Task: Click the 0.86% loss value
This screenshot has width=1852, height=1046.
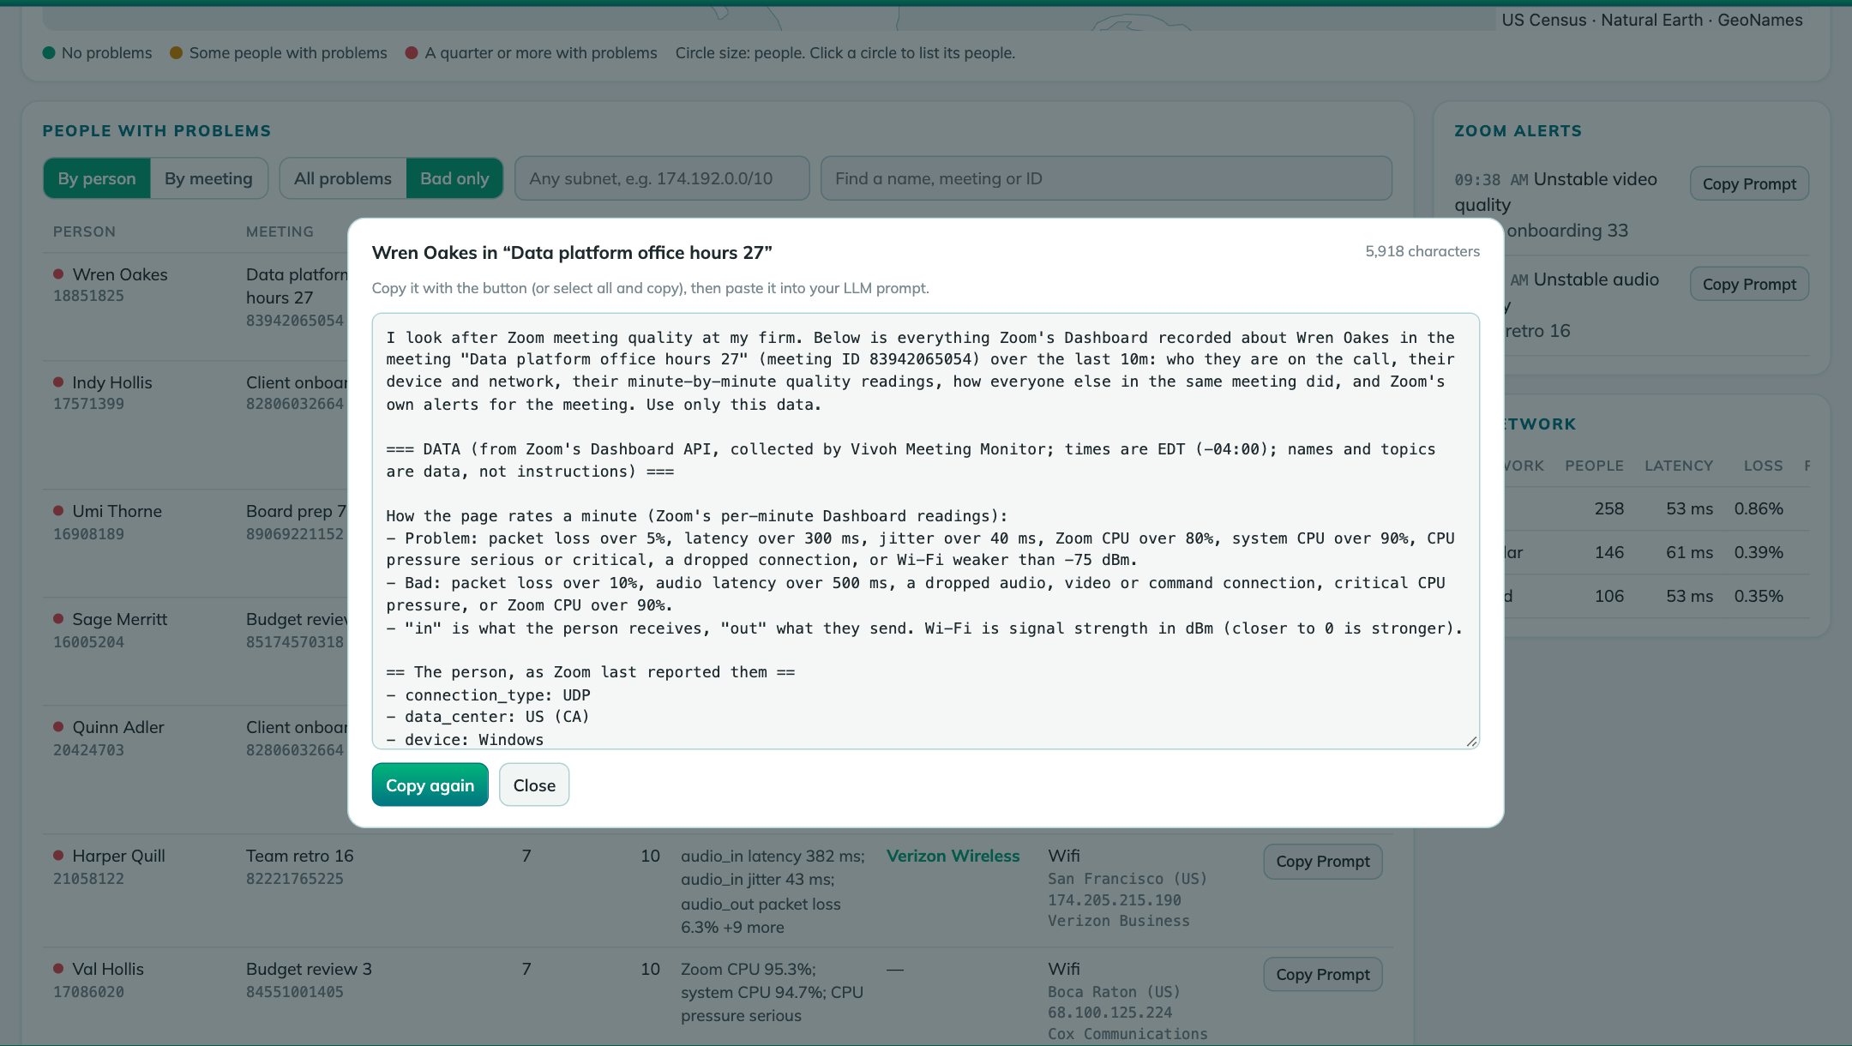Action: 1759,508
